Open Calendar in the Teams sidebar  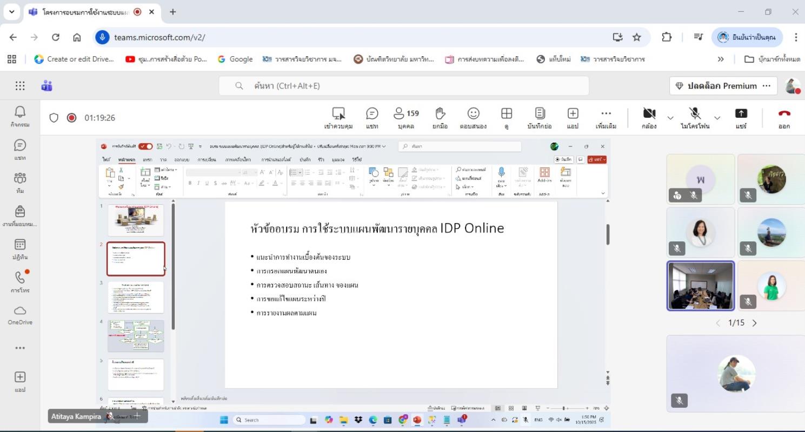click(20, 249)
